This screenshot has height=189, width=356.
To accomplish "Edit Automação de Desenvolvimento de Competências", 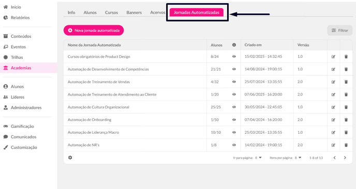I will [333, 69].
